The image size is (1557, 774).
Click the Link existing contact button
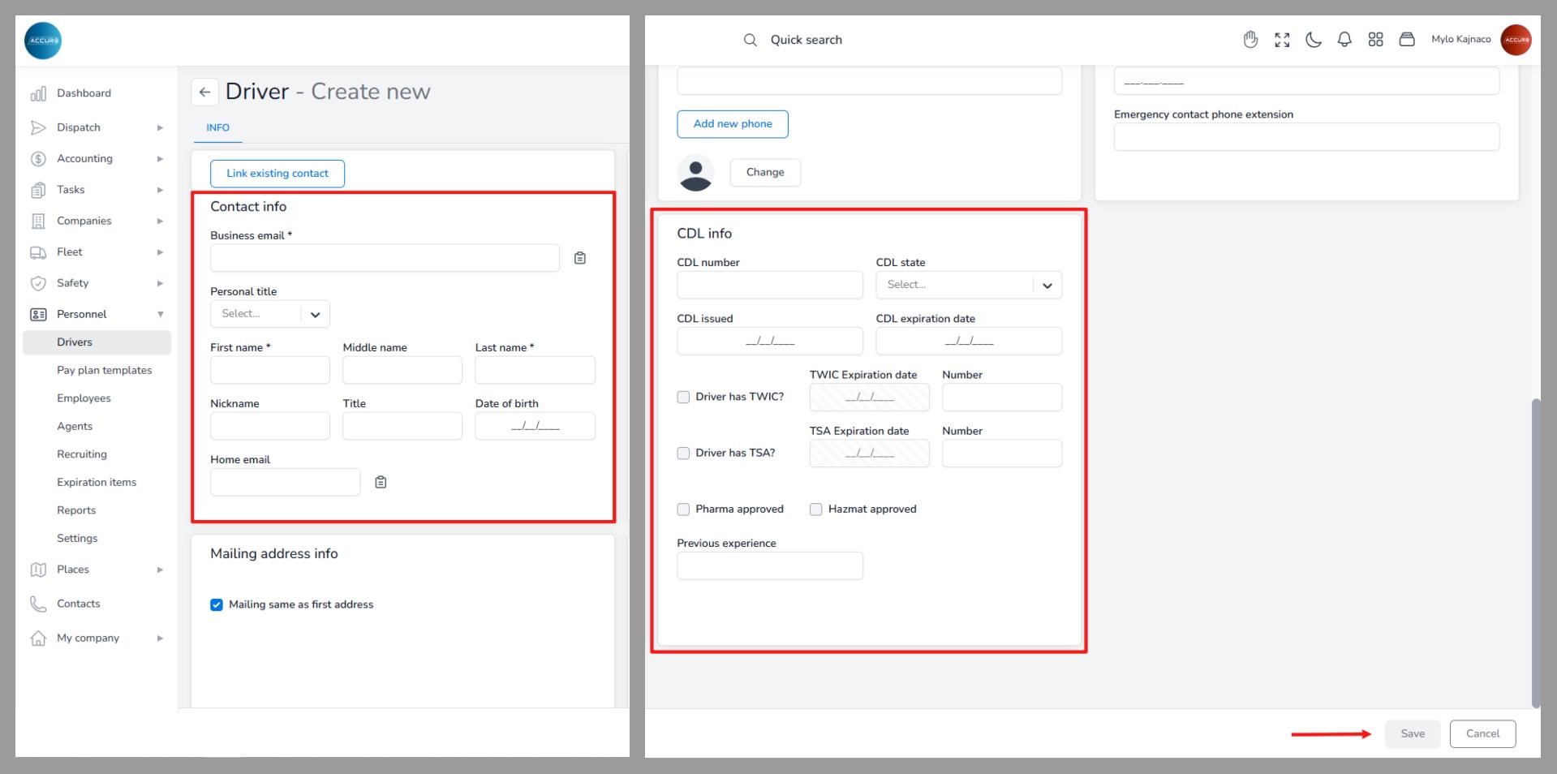point(277,174)
